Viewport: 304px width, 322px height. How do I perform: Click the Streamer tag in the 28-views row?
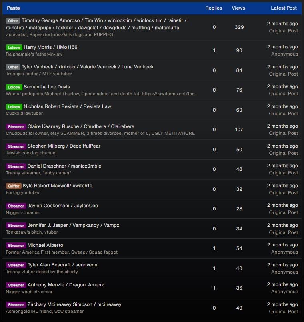pyautogui.click(x=16, y=206)
